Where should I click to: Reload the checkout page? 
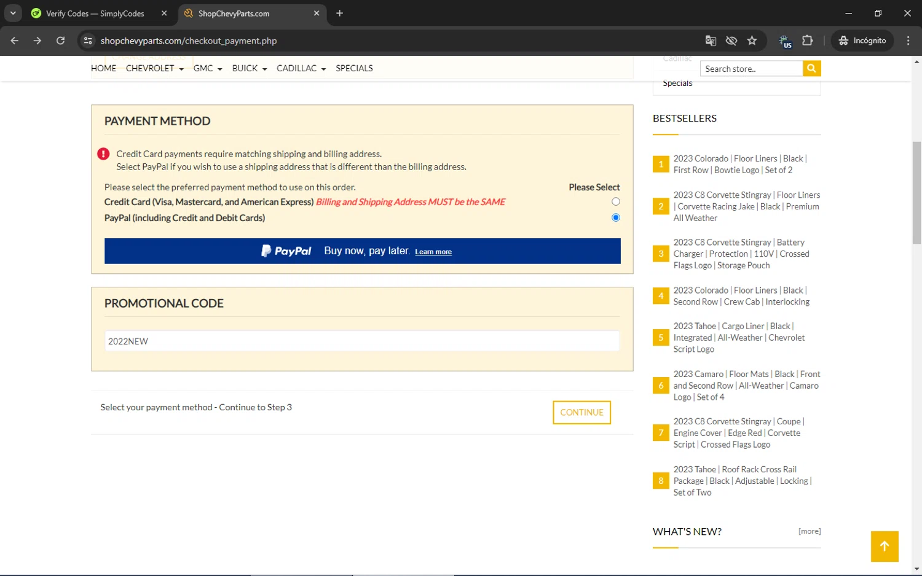point(60,41)
